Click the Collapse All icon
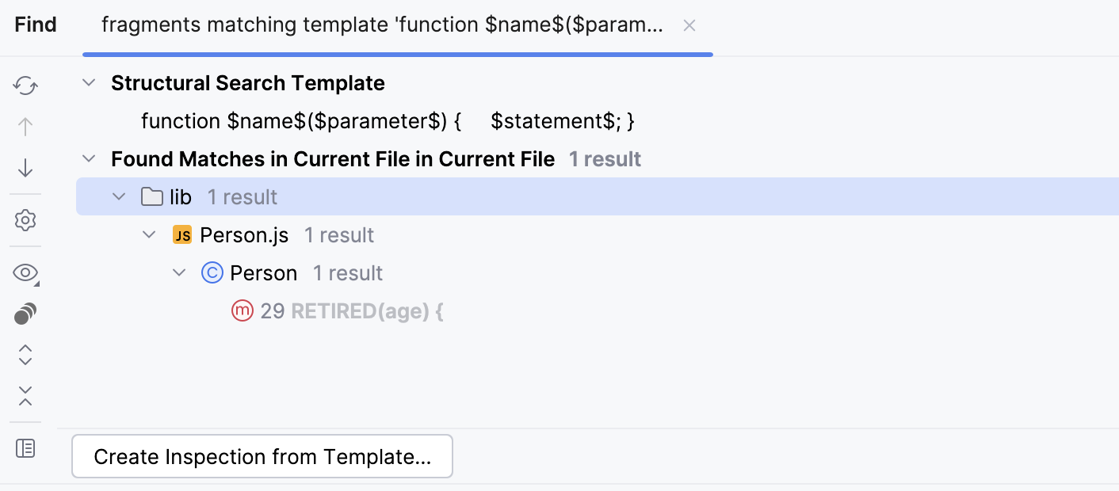 pos(25,396)
